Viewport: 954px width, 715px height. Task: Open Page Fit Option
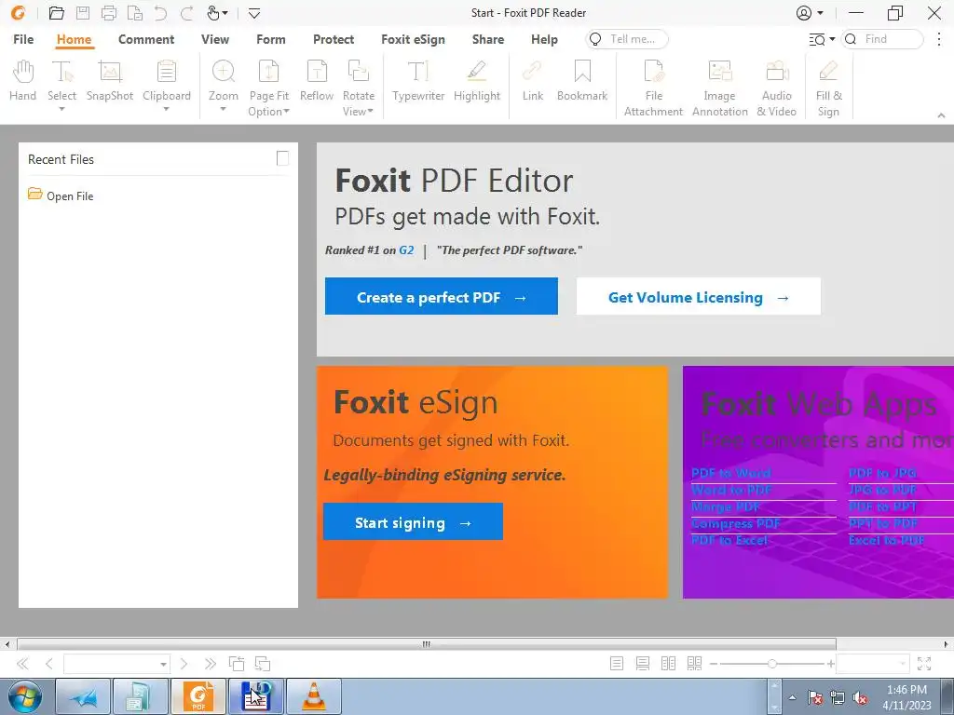(268, 88)
